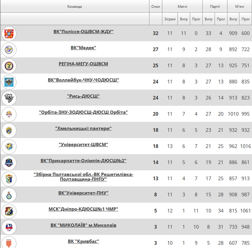Follow the "Университет-ШВСМ" team name link
Image resolution: width=252 pixels, height=248 pixels.
tap(83, 144)
